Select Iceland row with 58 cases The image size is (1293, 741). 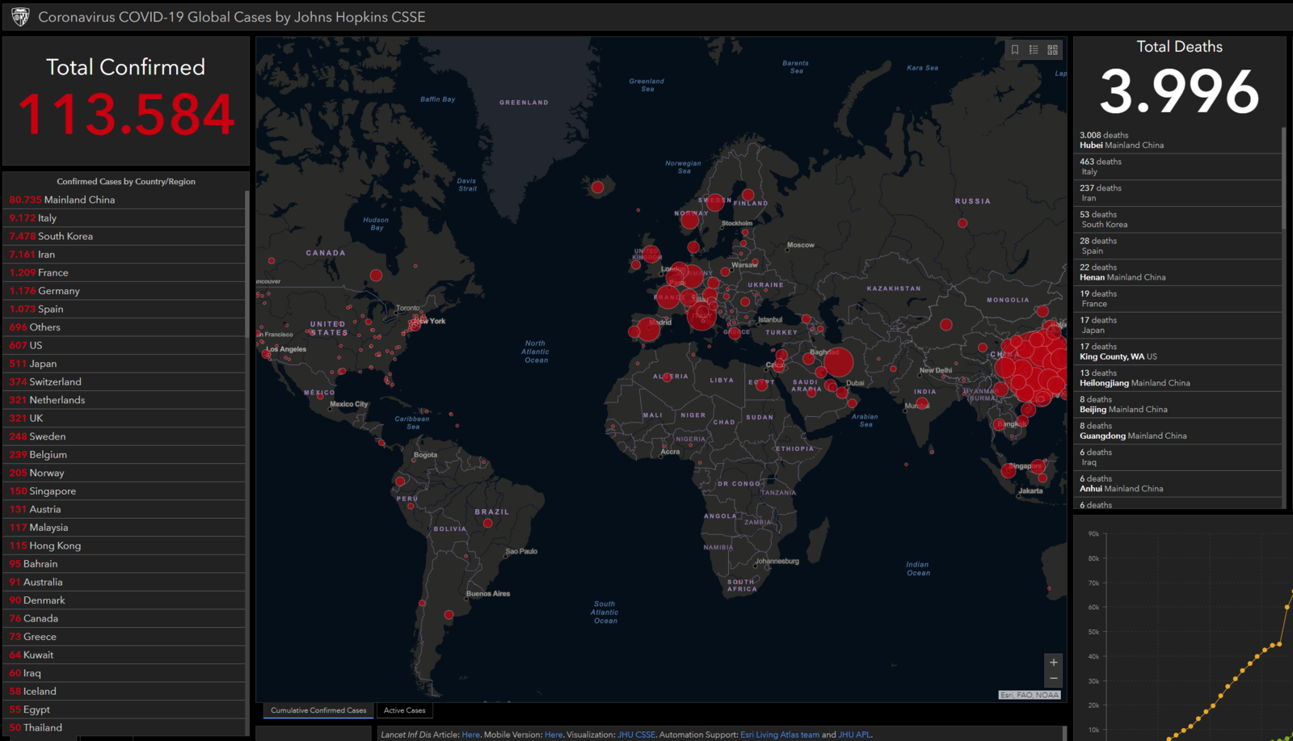[x=124, y=691]
